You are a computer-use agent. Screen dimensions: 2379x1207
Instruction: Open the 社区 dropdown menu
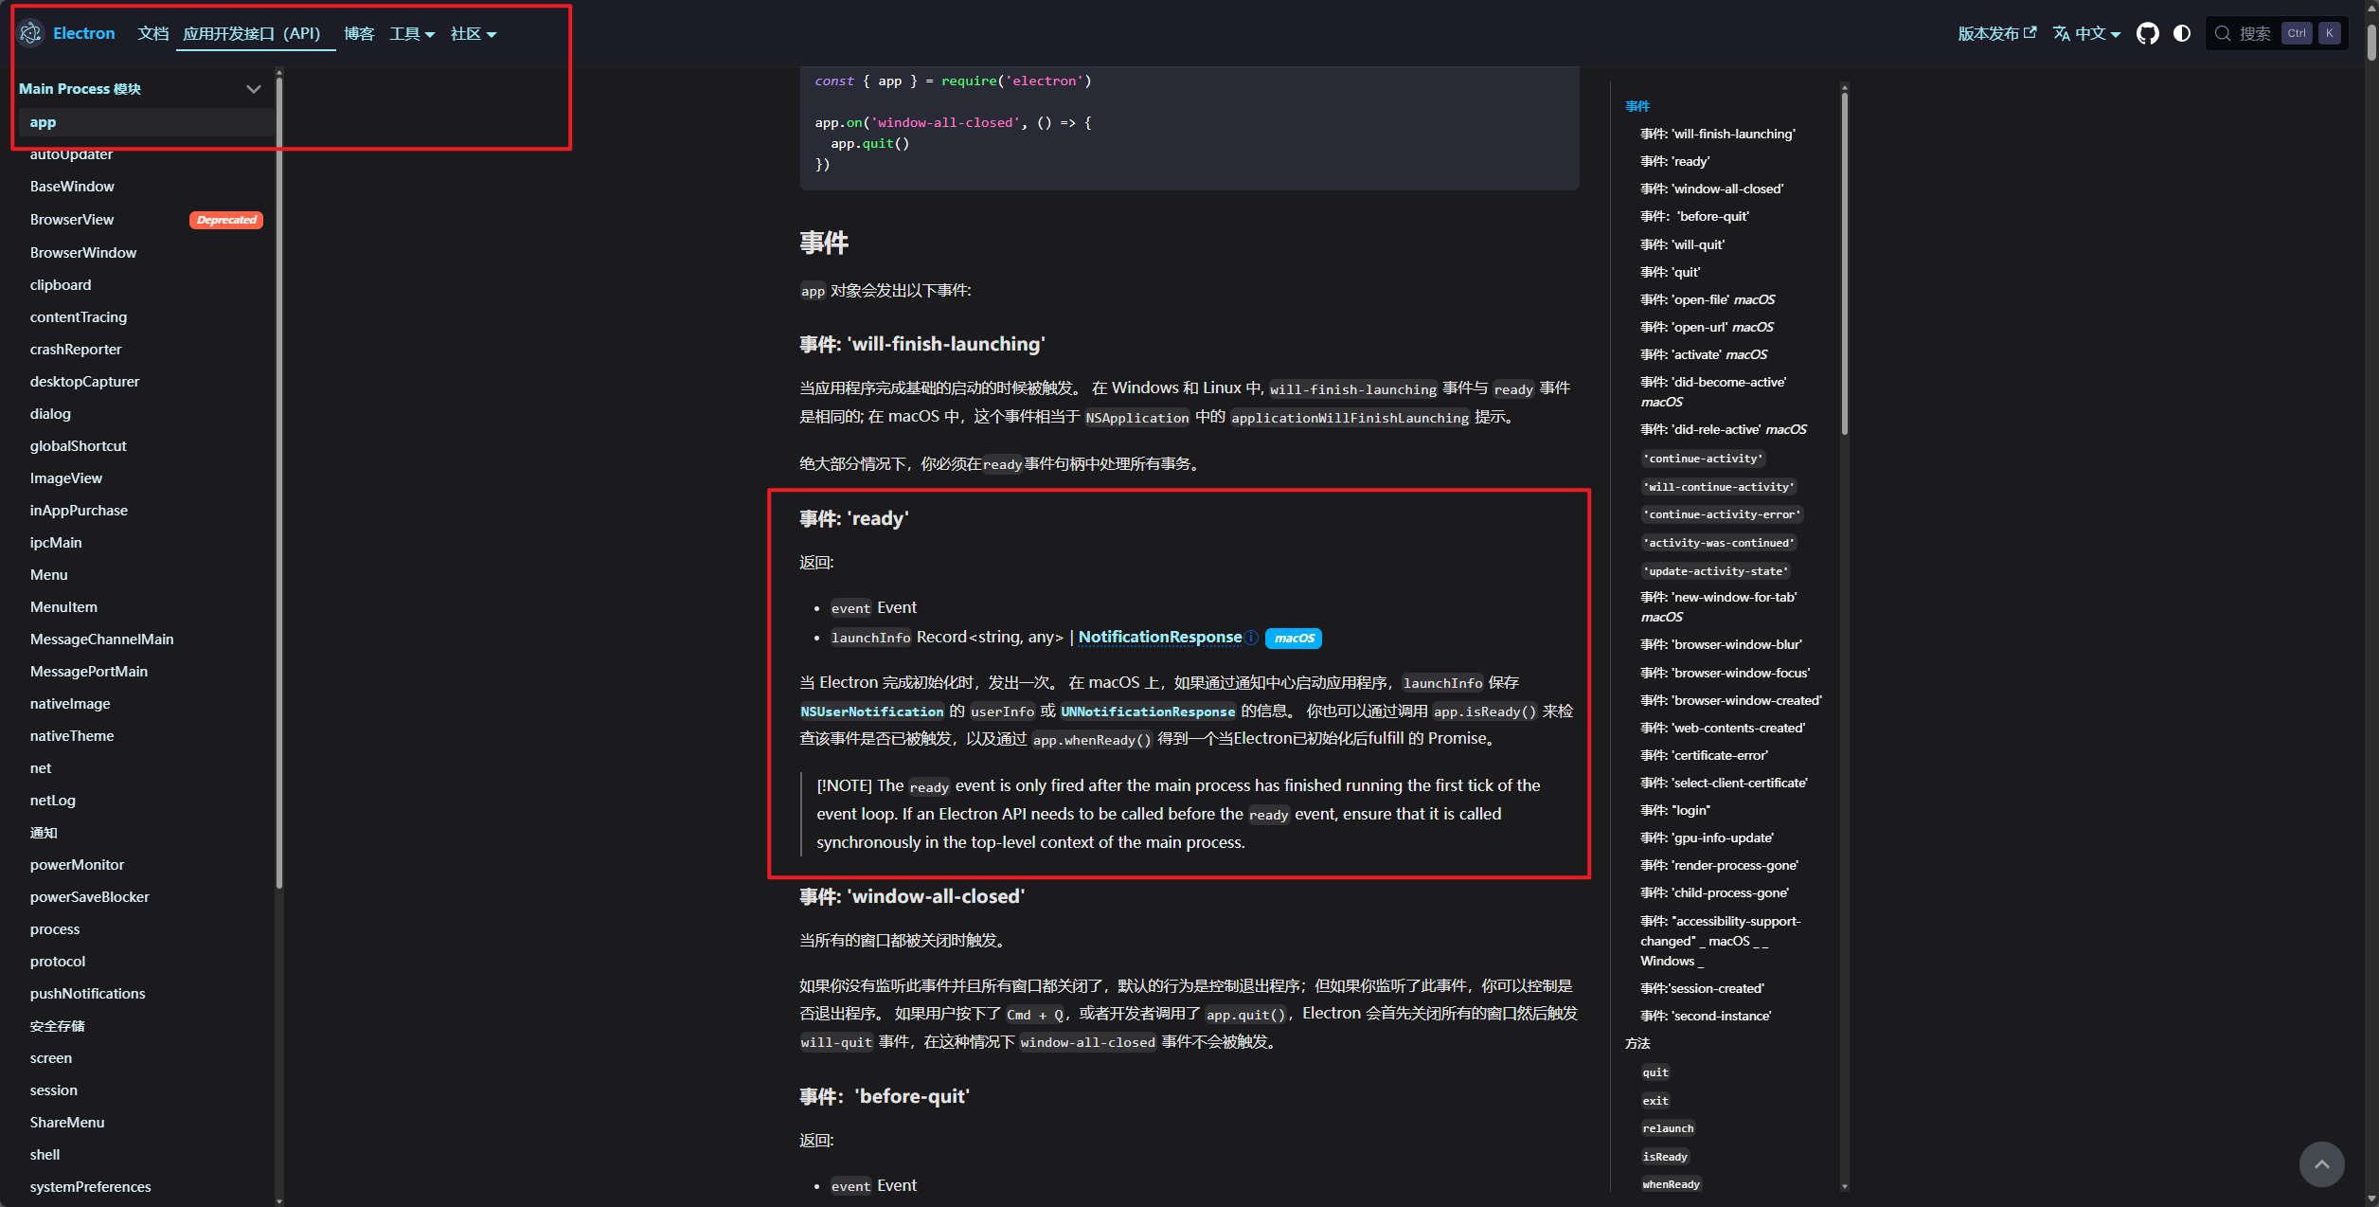(x=473, y=34)
